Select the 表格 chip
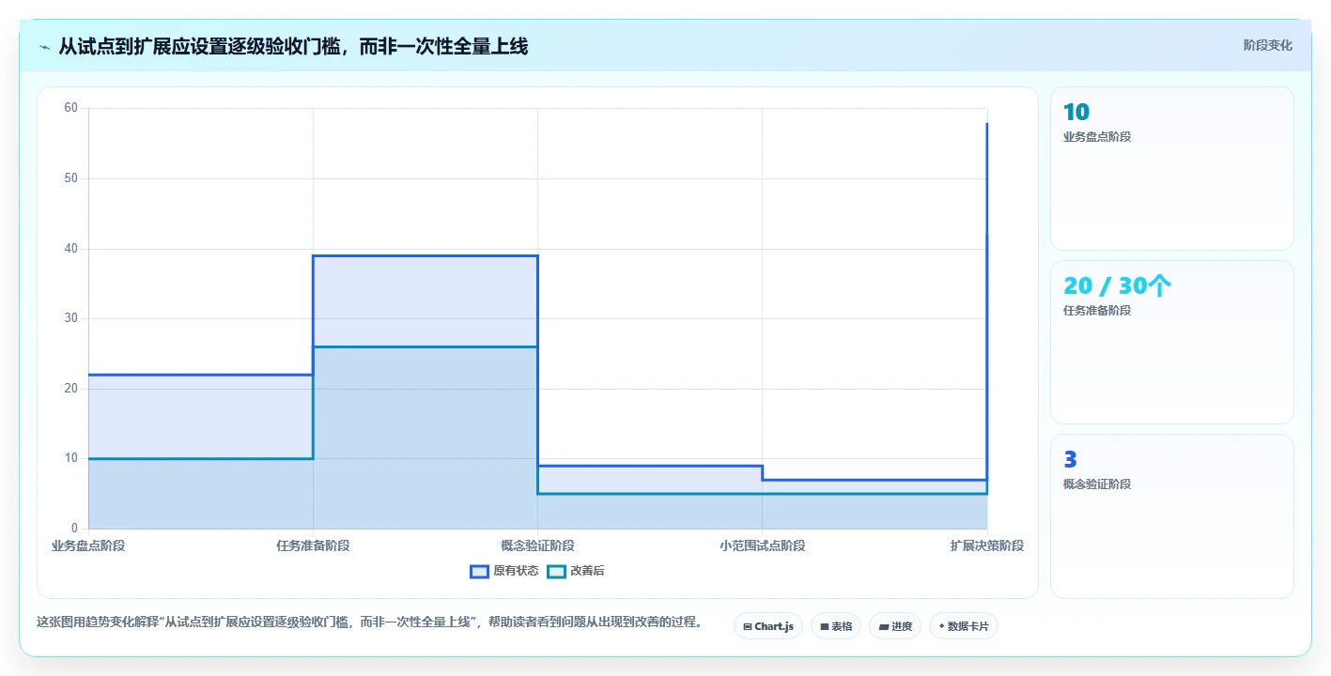Image resolution: width=1331 pixels, height=676 pixels. 836,626
